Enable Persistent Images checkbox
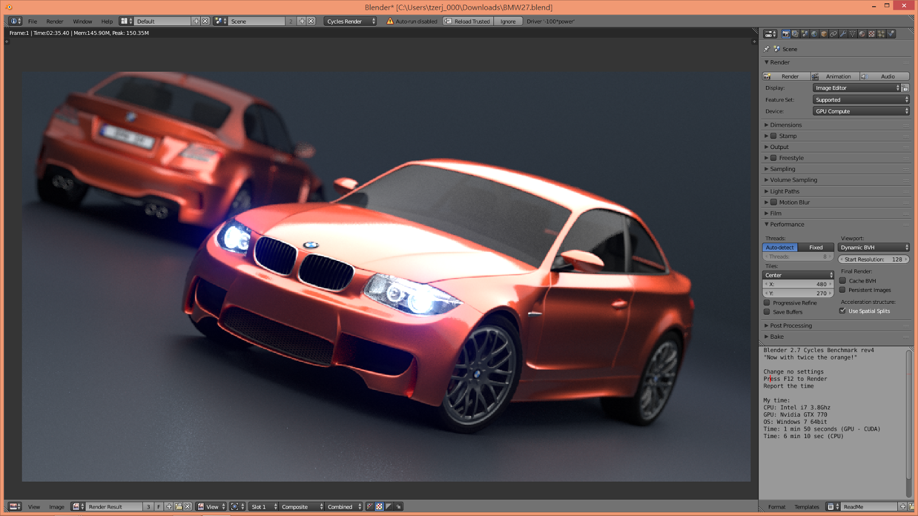 click(843, 290)
